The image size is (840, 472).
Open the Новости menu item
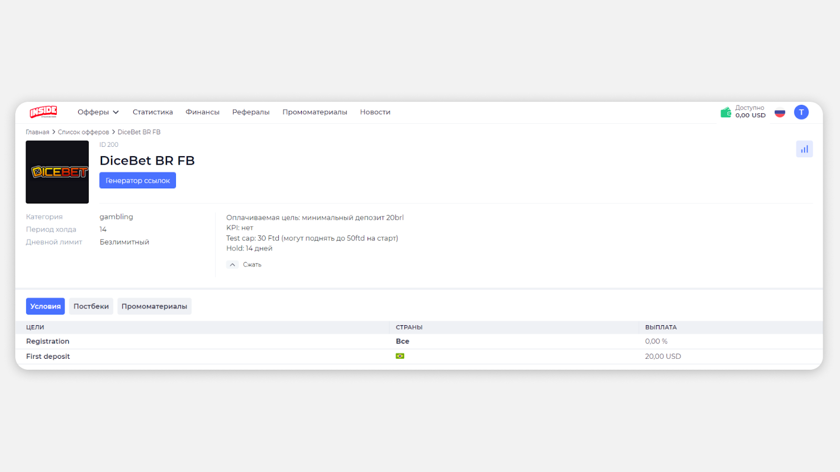point(375,112)
